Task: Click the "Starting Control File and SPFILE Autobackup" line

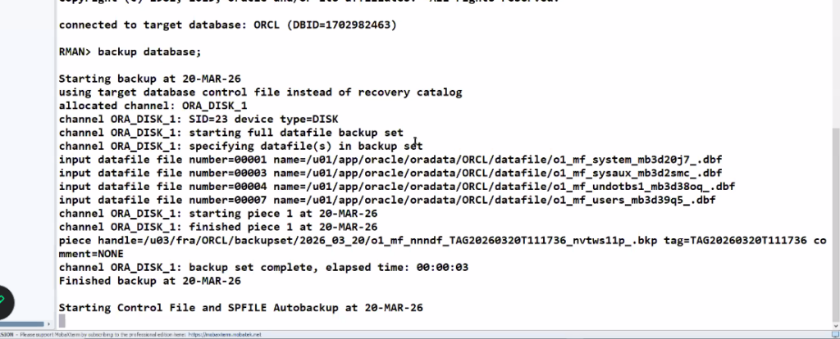Action: [240, 307]
